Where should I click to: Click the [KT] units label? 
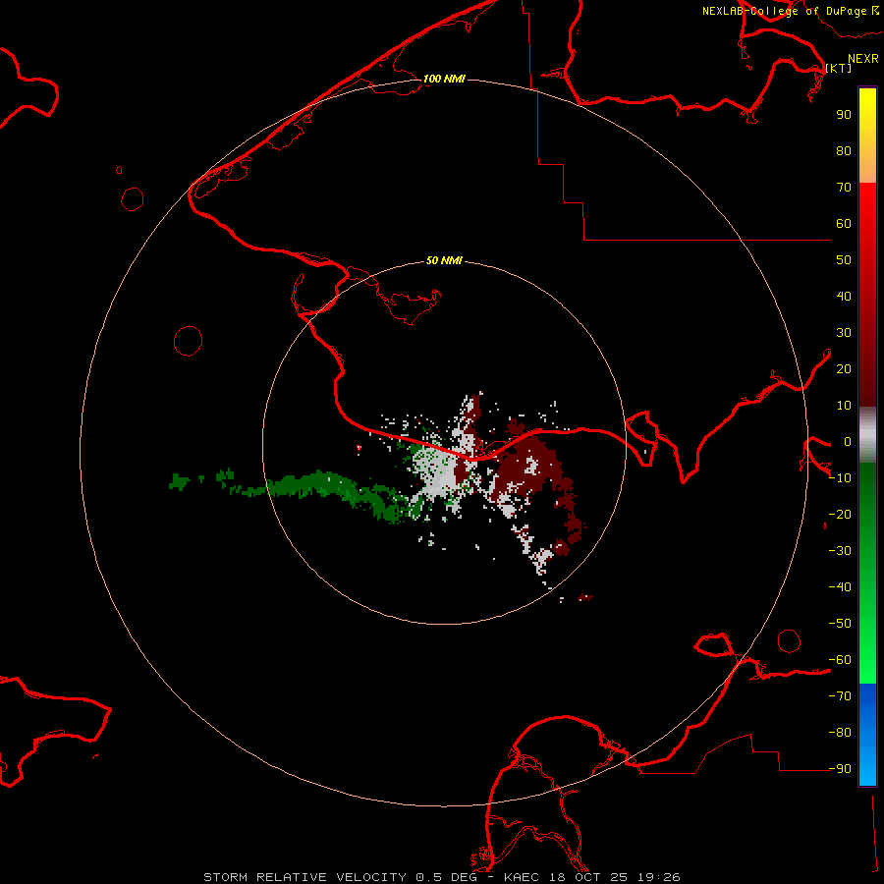point(839,68)
